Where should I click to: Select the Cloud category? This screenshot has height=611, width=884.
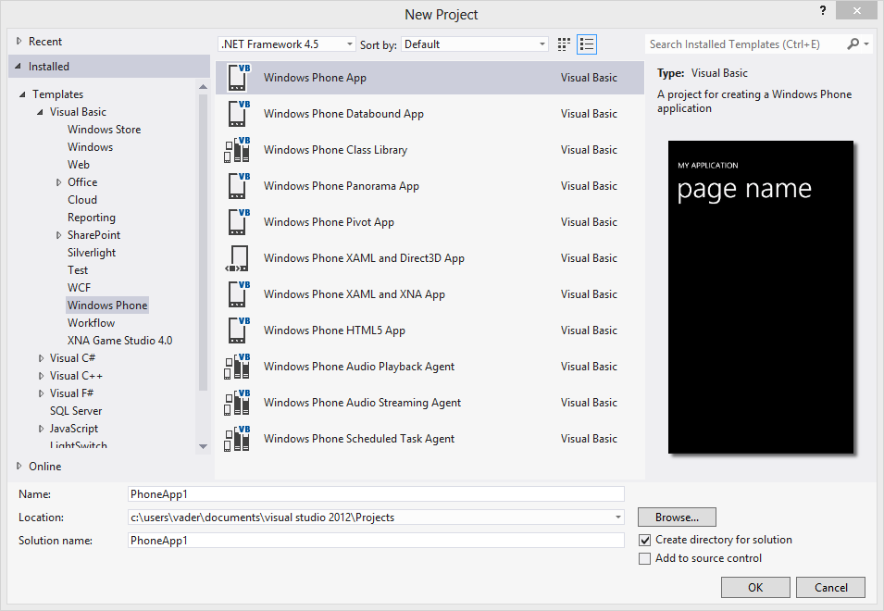pos(82,200)
